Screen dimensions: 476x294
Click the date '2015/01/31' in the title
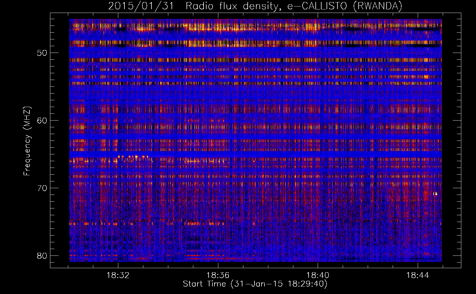pyautogui.click(x=141, y=6)
